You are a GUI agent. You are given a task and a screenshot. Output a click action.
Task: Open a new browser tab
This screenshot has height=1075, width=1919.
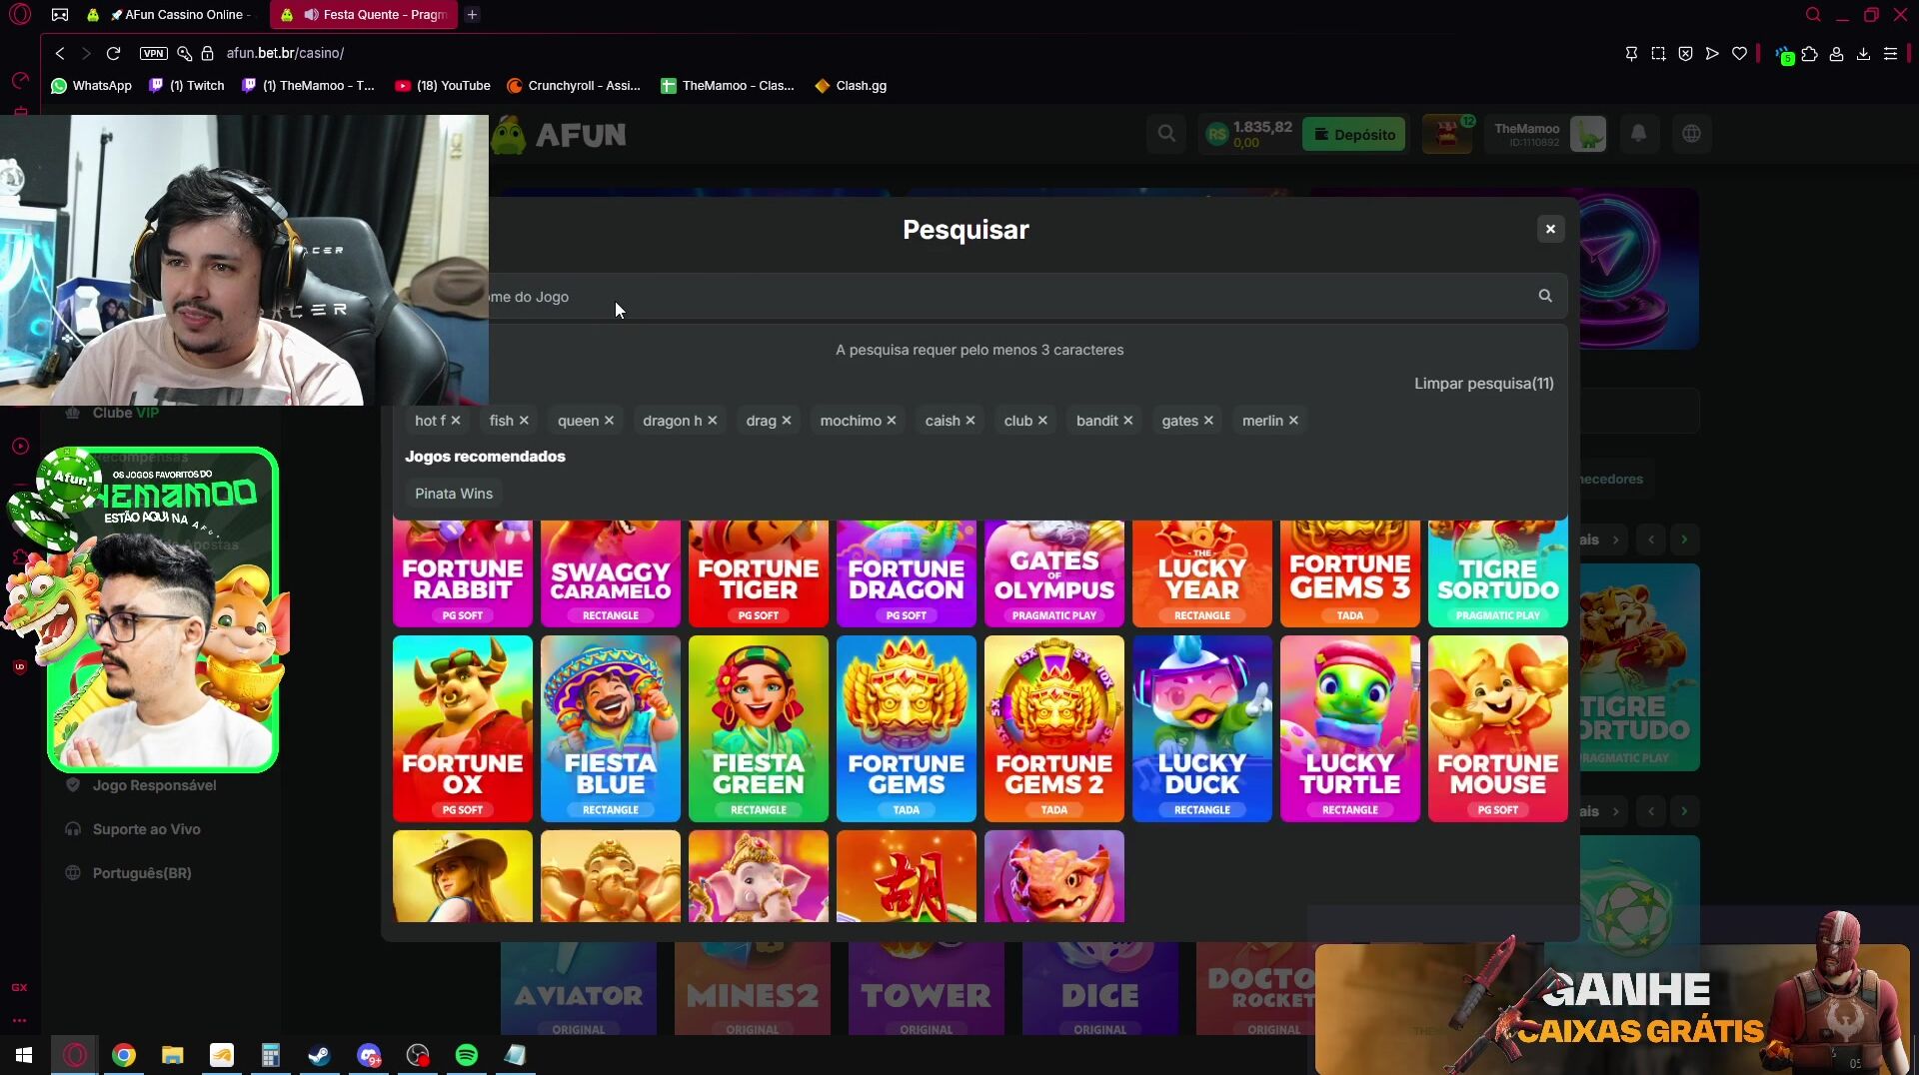473,14
